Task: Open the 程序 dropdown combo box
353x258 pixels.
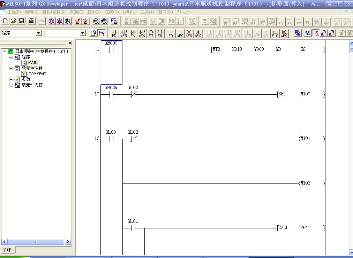Action: pyautogui.click(x=39, y=33)
